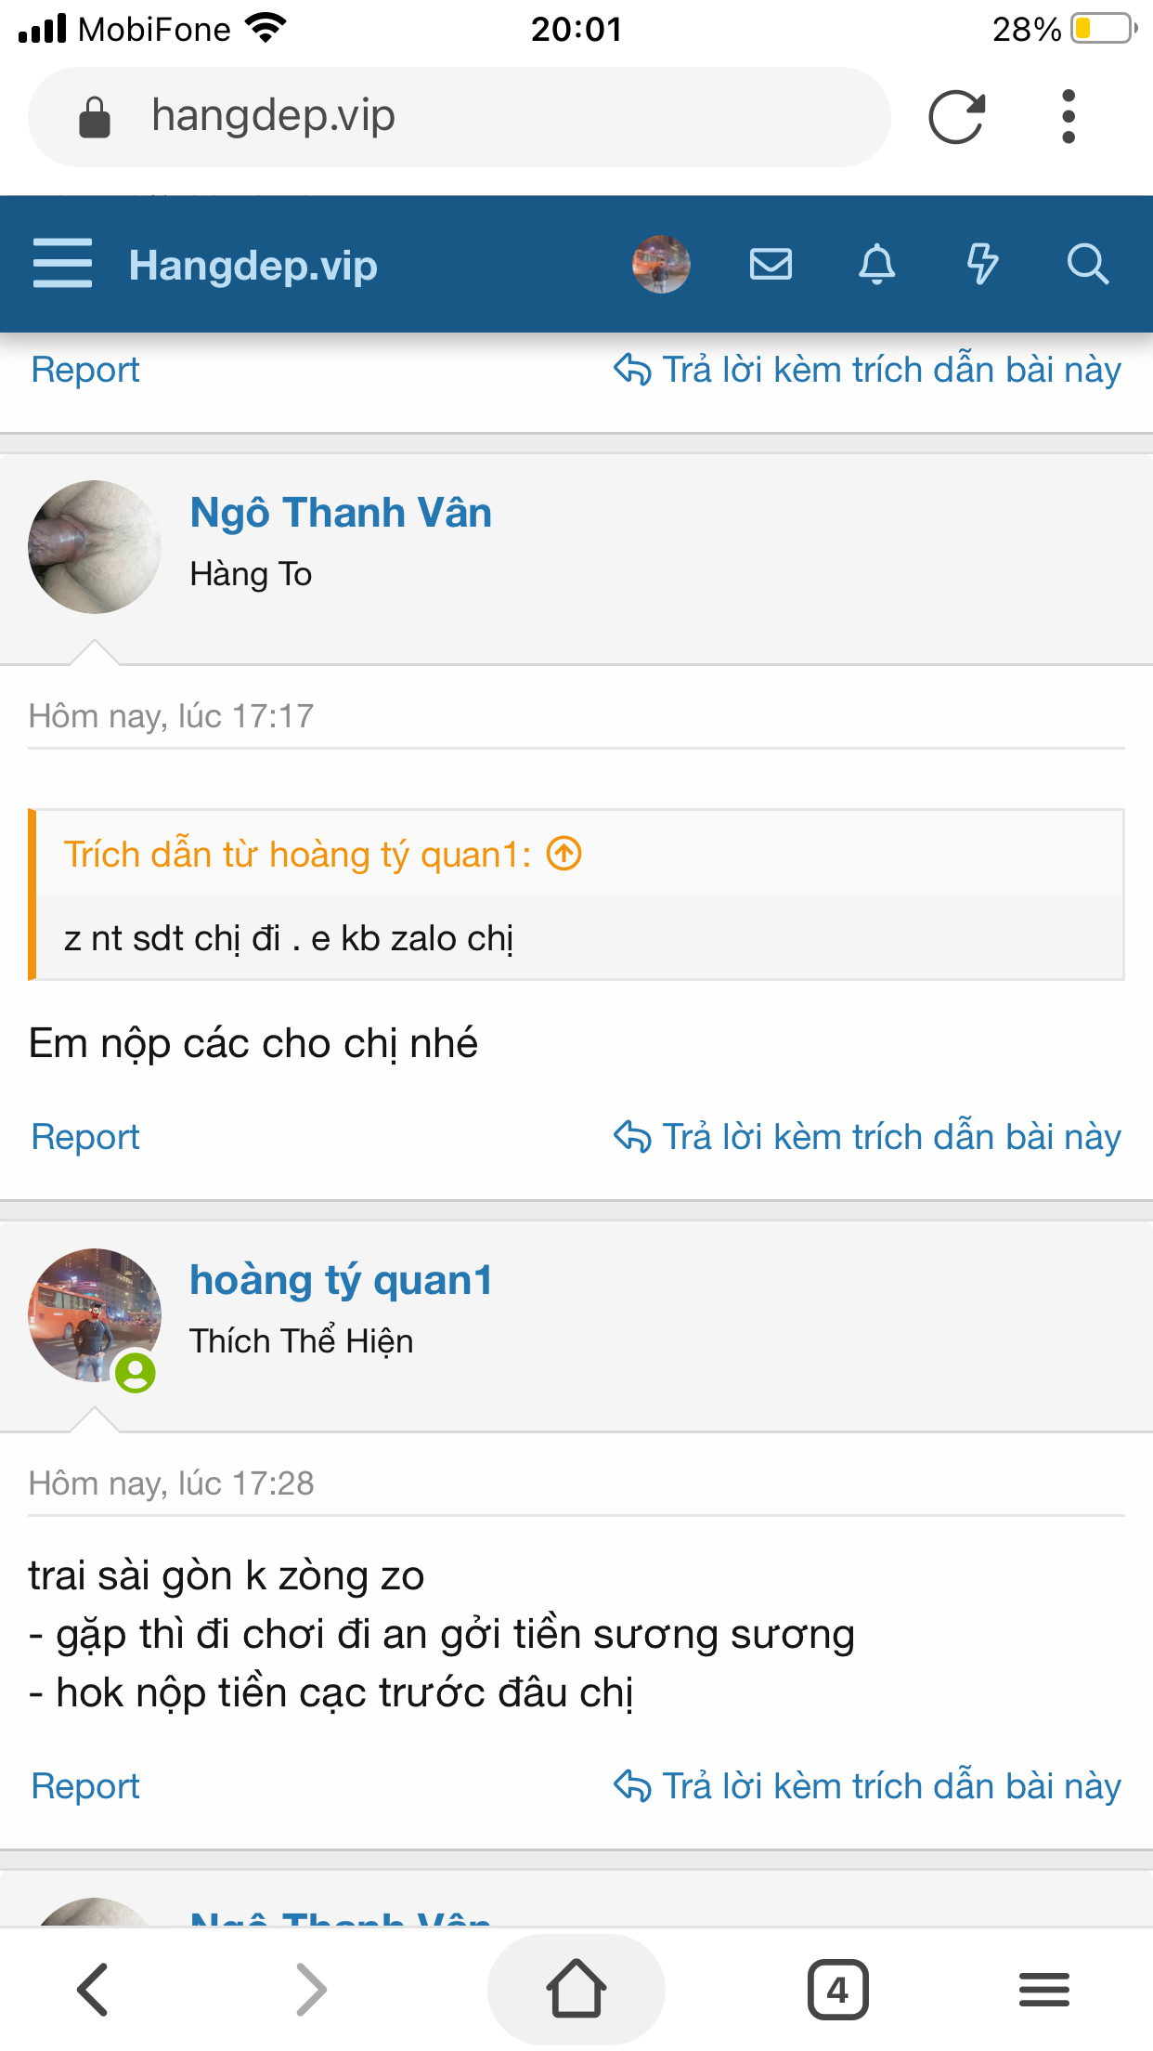Open the browser bottom menu lines icon

pyautogui.click(x=1044, y=1990)
